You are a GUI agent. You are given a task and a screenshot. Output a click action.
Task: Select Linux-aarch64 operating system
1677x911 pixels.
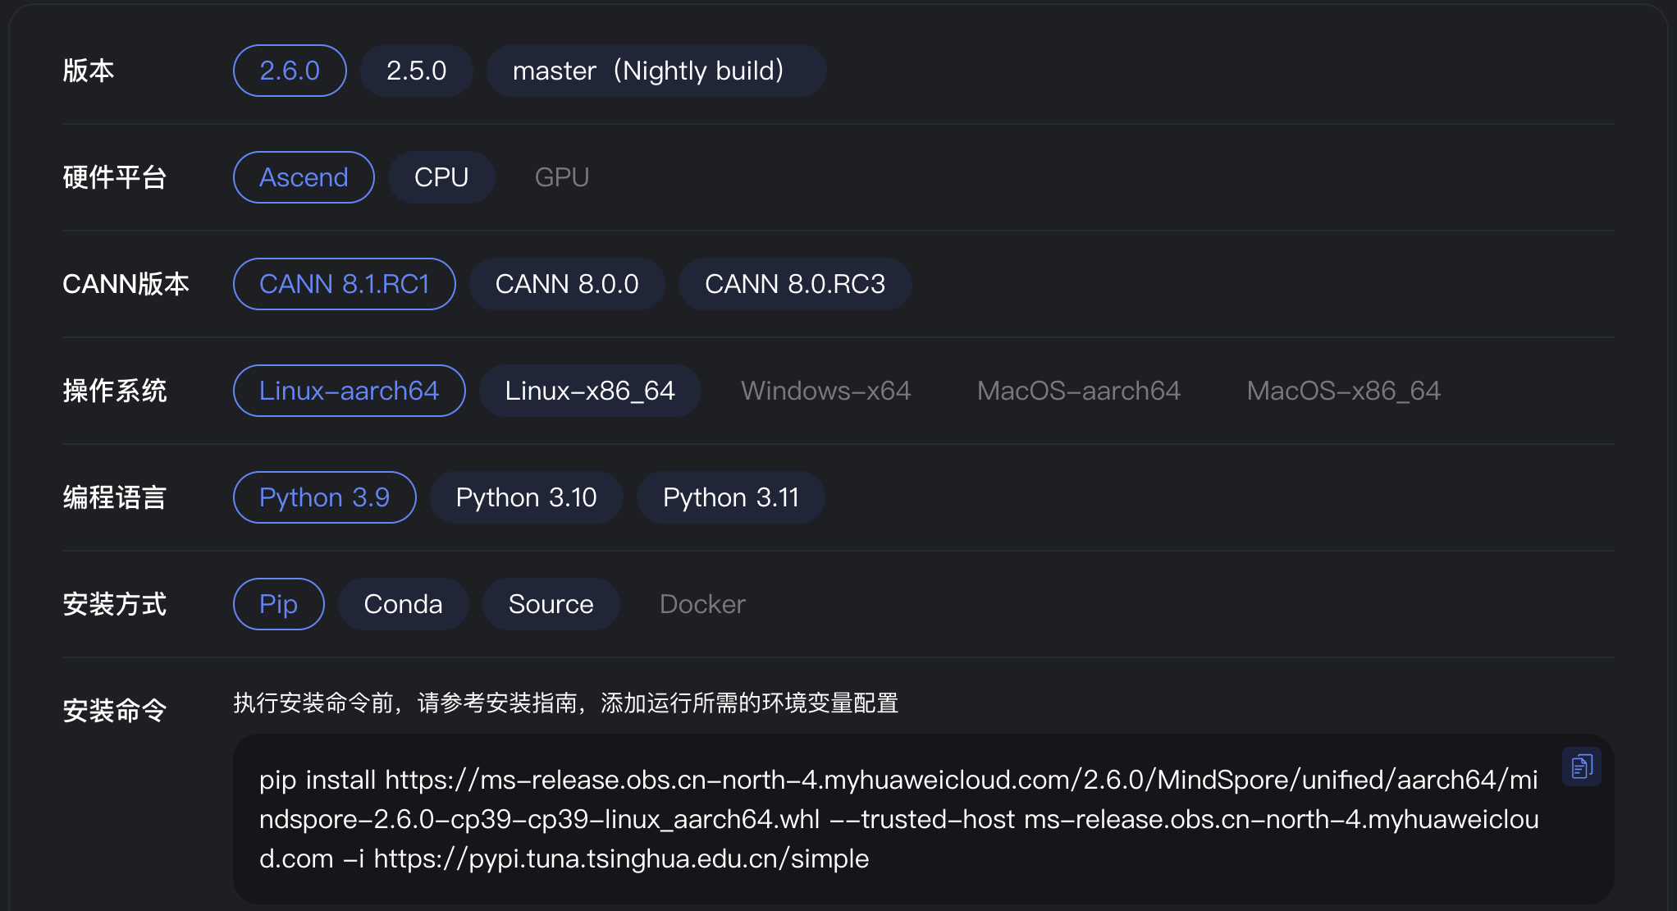pos(349,391)
